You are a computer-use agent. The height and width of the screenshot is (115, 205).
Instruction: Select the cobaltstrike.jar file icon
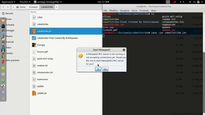[x=34, y=31]
